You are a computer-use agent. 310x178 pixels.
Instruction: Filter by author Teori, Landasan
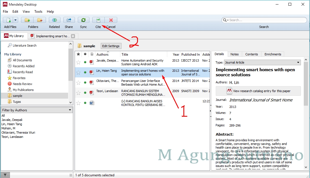click(x=12, y=137)
